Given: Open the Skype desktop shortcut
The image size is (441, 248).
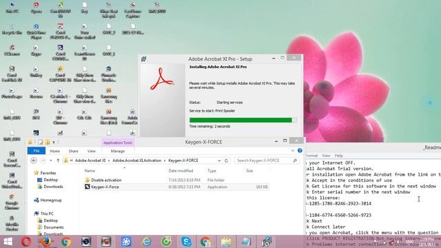Looking at the screenshot, I should pyautogui.click(x=36, y=50).
